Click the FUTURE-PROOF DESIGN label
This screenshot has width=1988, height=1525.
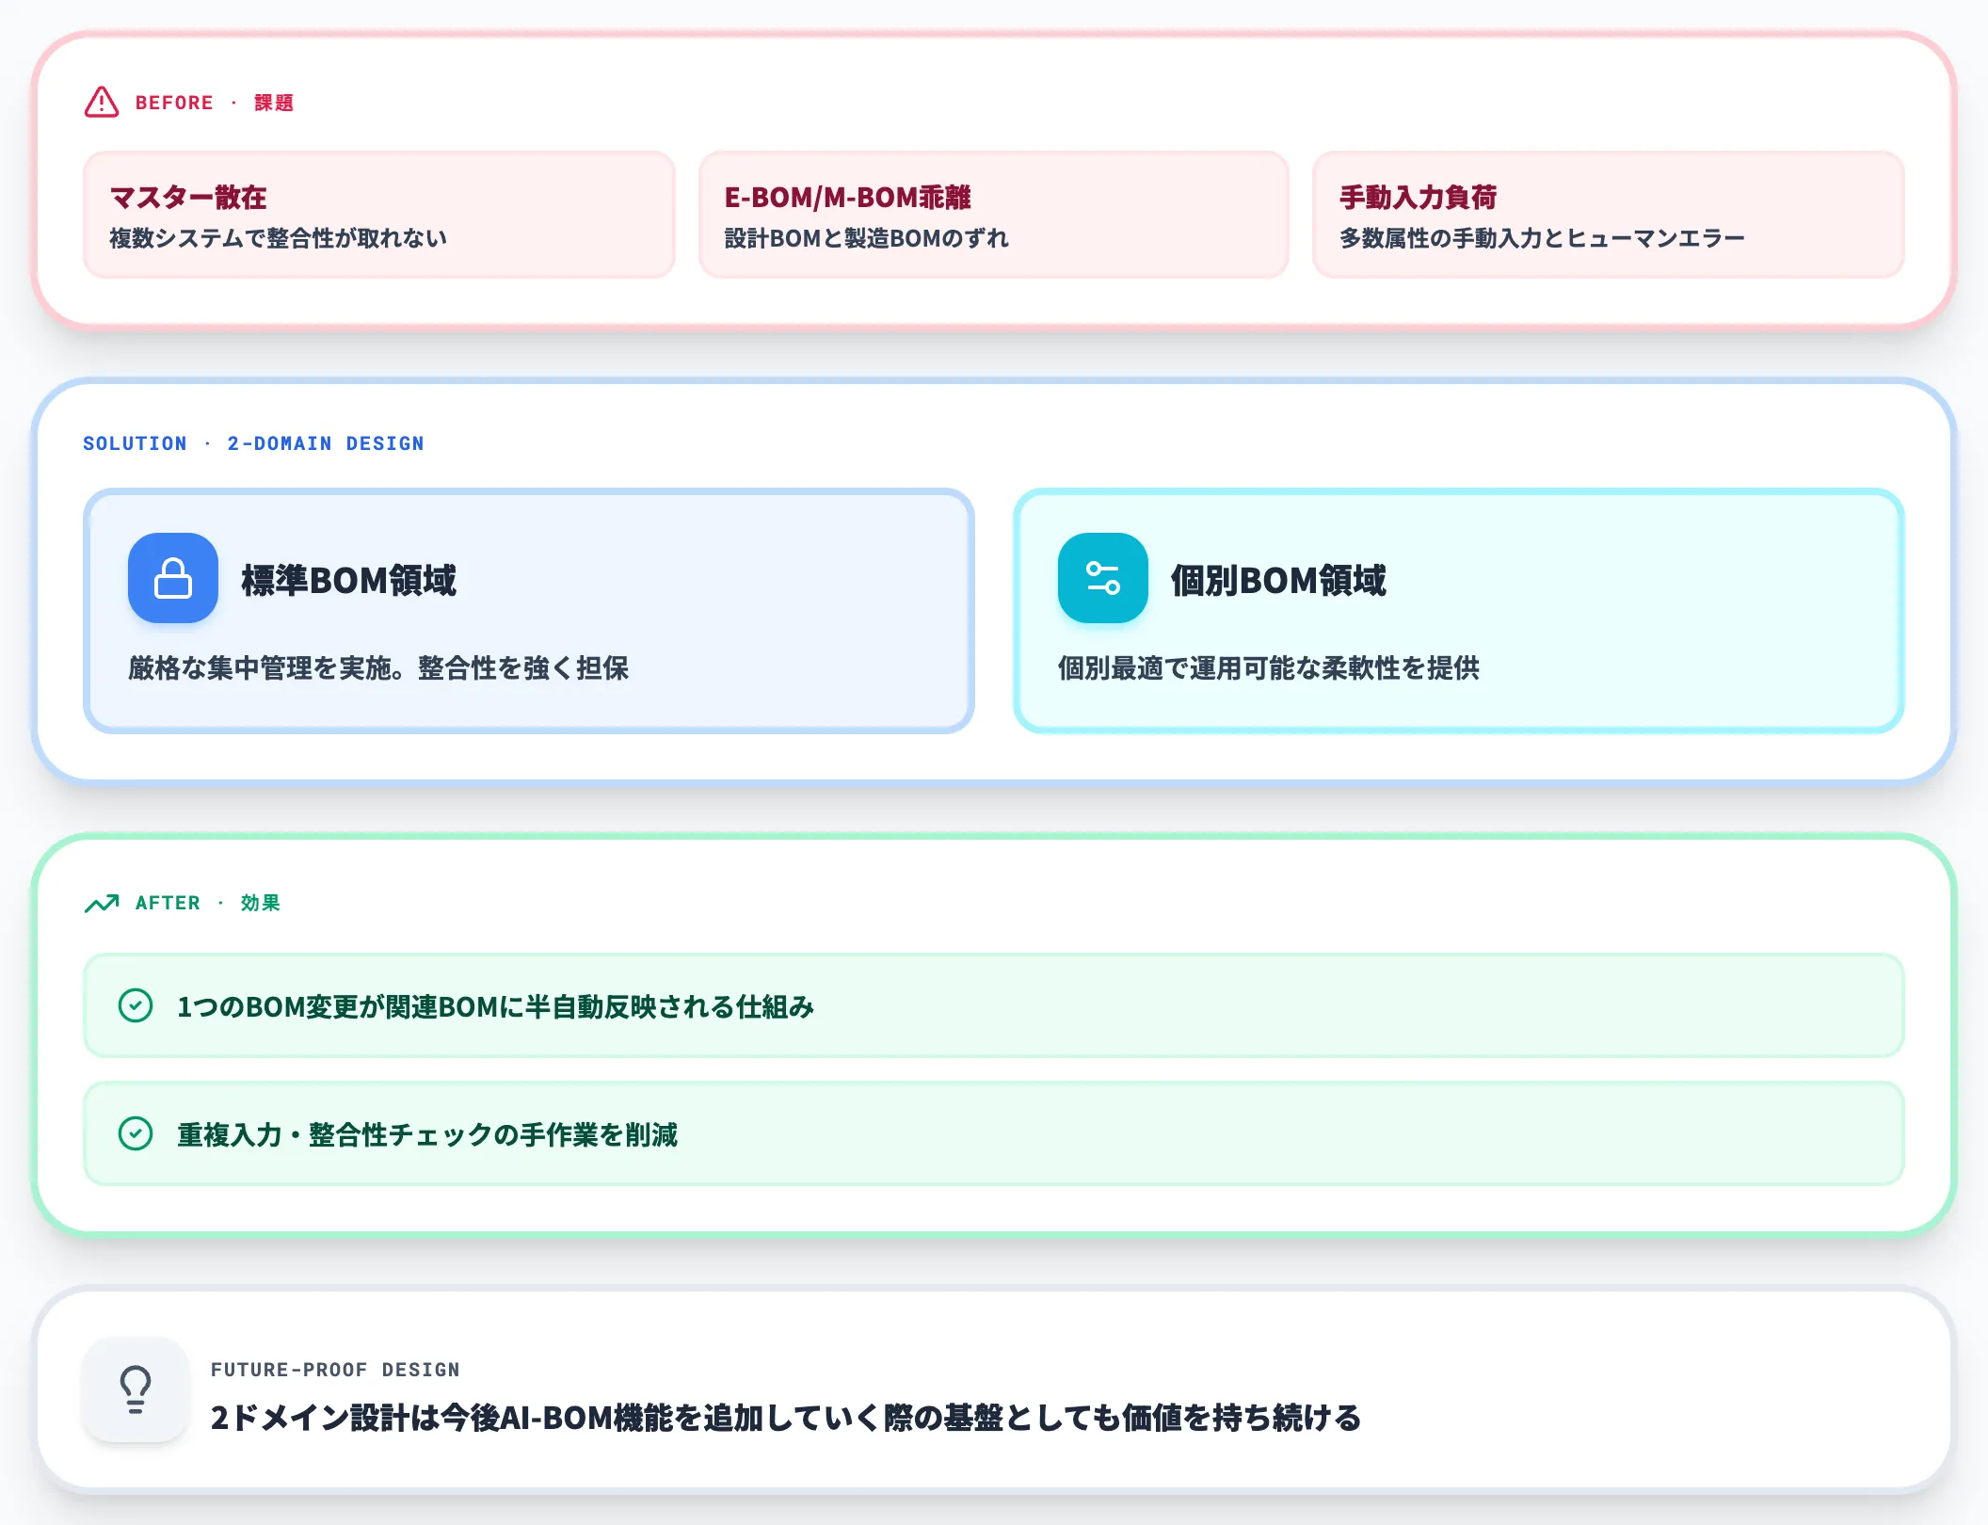335,1370
